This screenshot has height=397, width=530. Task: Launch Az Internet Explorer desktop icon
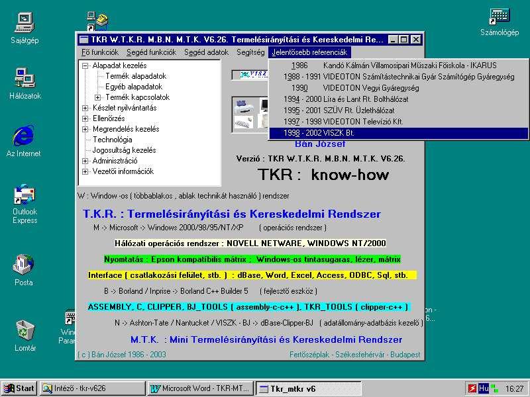click(23, 141)
